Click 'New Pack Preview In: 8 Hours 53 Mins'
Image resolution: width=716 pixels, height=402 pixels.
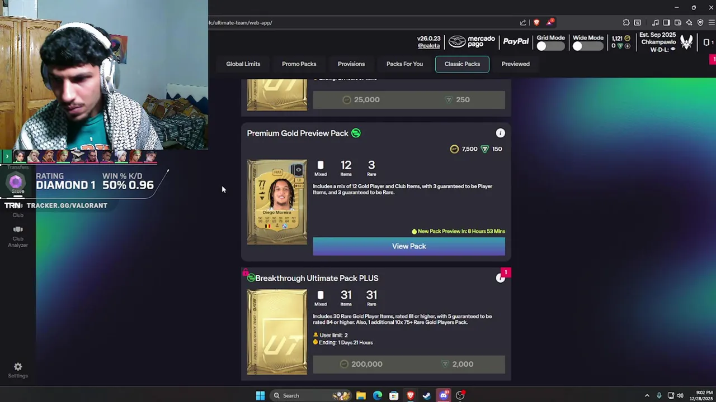[x=461, y=231]
